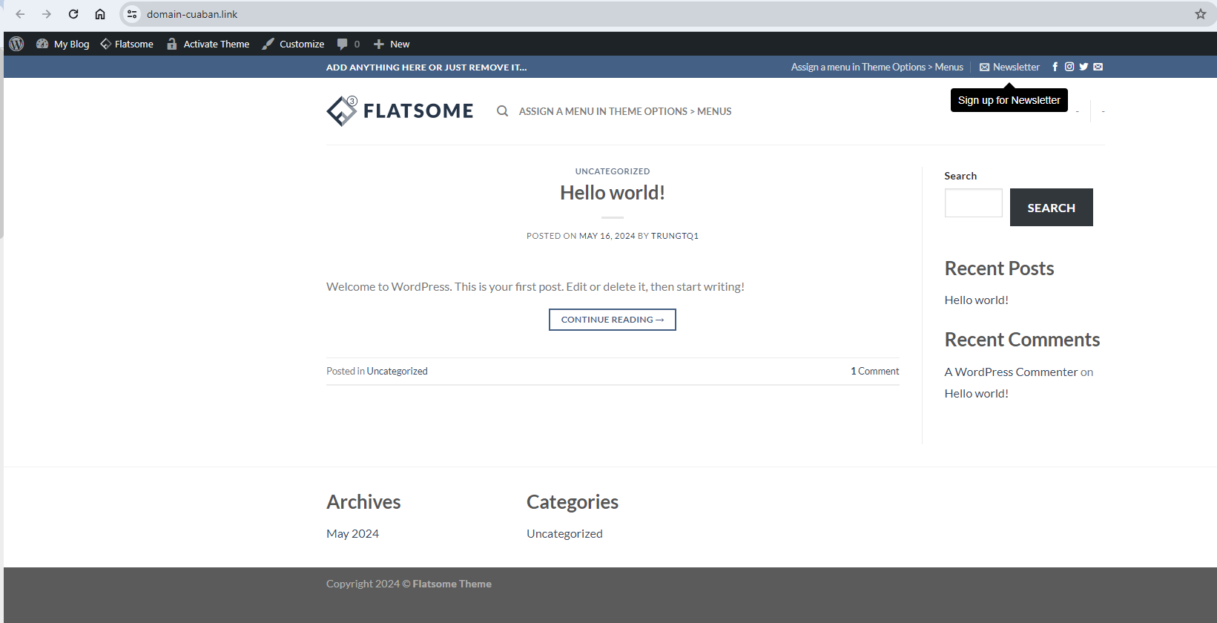Open Hello world! under Recent Comments
Screen dimensions: 1217x623
(977, 393)
